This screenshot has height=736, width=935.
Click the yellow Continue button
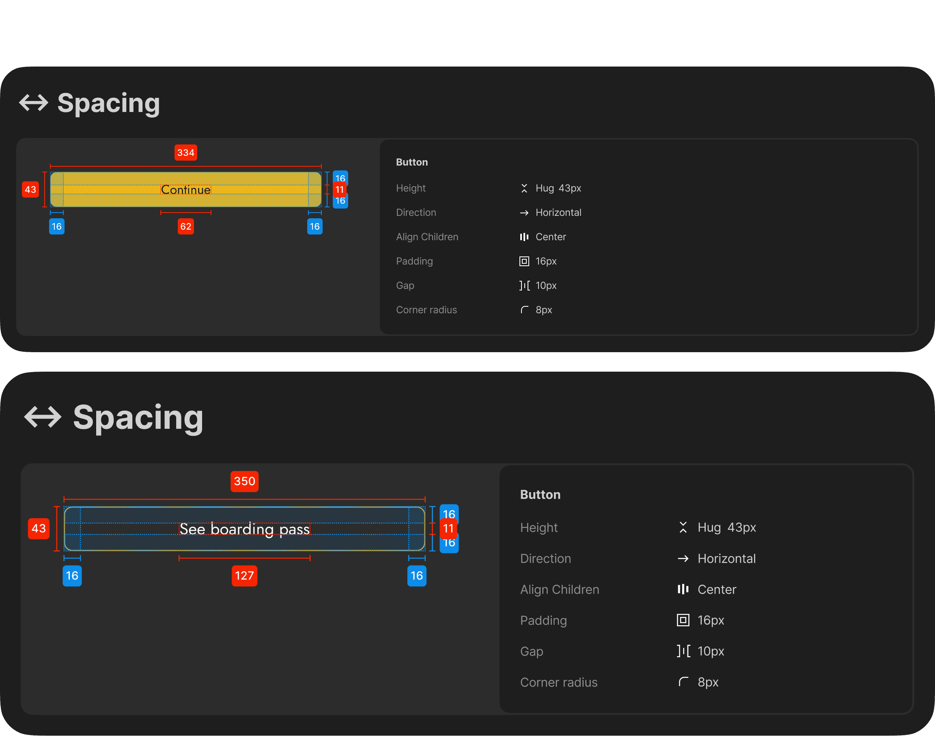pos(186,189)
